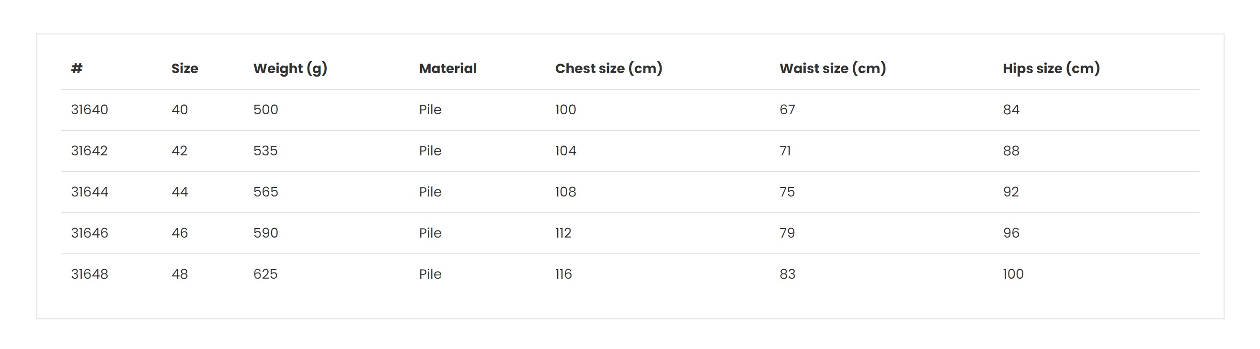Click the Waist size (cm) header
The height and width of the screenshot is (349, 1260).
click(x=833, y=69)
